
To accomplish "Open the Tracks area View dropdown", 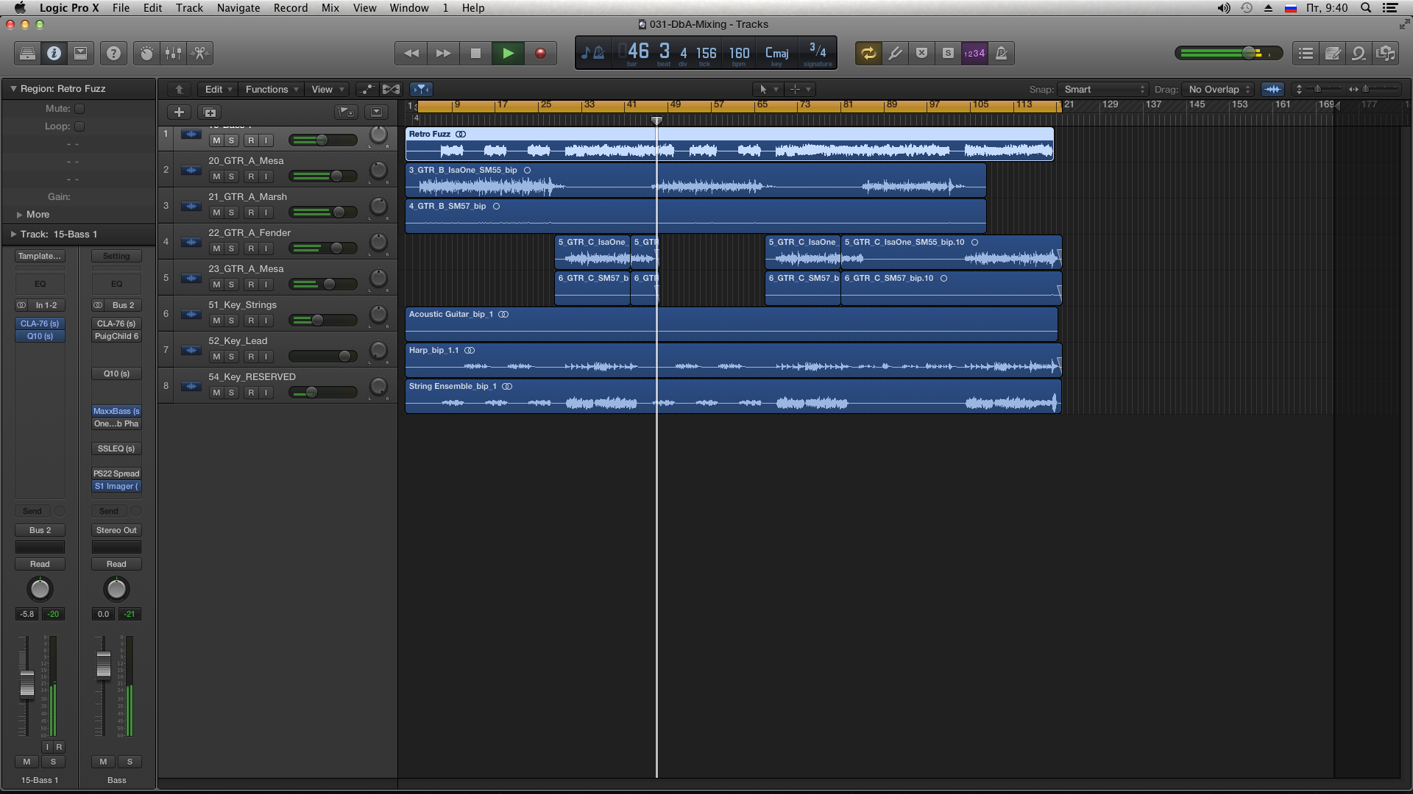I will tap(327, 89).
